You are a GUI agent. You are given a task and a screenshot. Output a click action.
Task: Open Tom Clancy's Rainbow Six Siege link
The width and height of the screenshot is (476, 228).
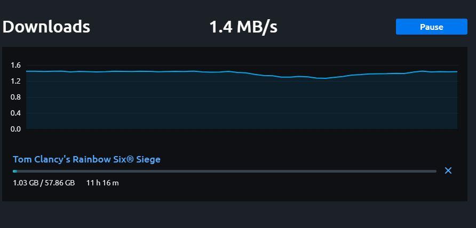tap(86, 159)
